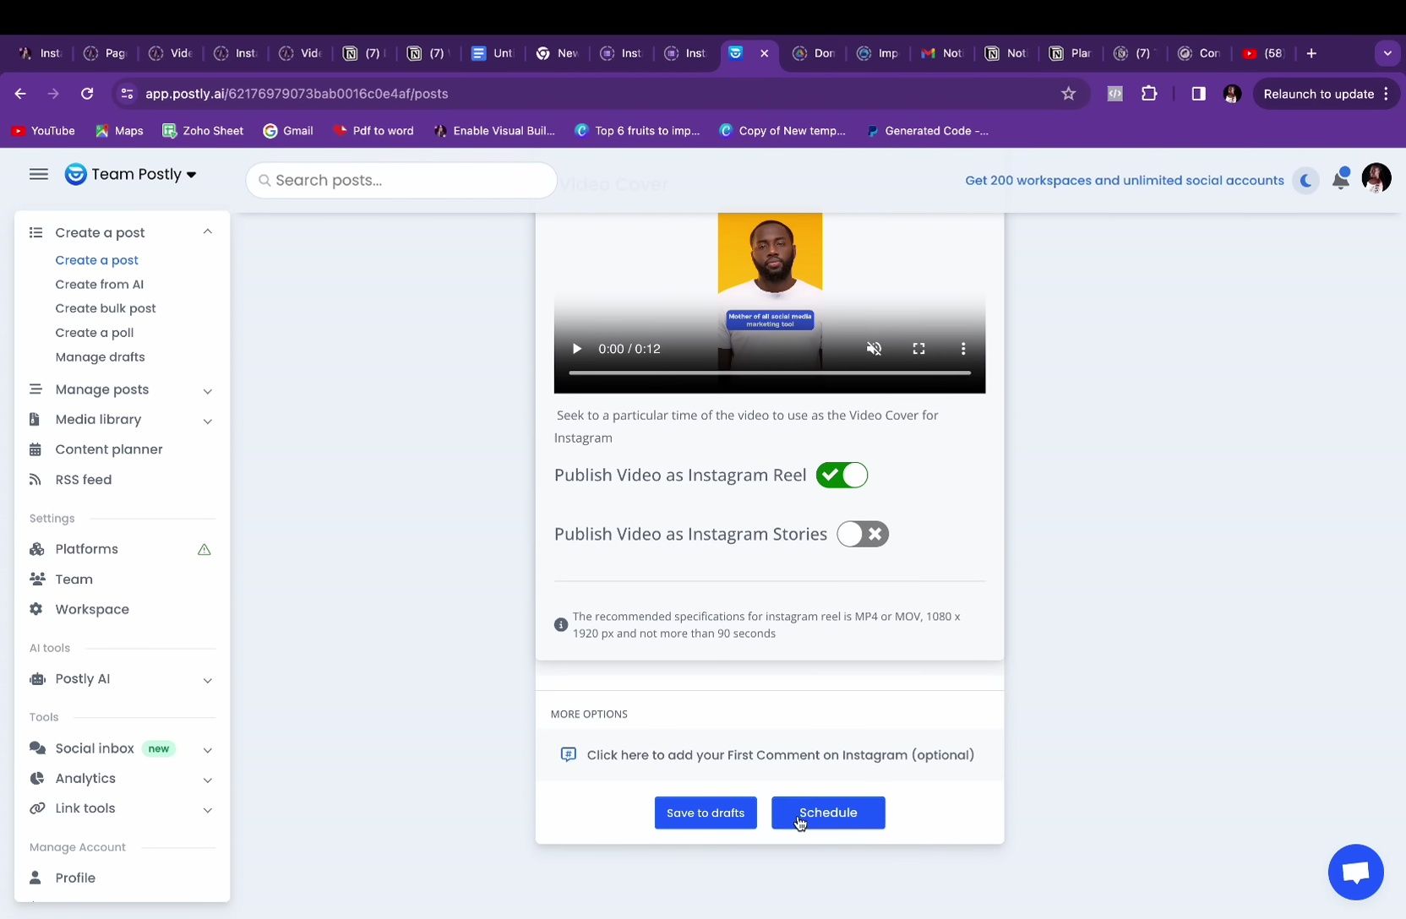Open Generated Code bookmark
The height and width of the screenshot is (919, 1406).
pos(927,131)
